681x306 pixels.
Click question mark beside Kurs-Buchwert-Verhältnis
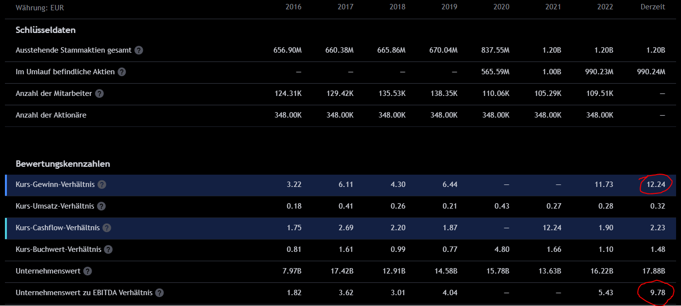pyautogui.click(x=108, y=249)
